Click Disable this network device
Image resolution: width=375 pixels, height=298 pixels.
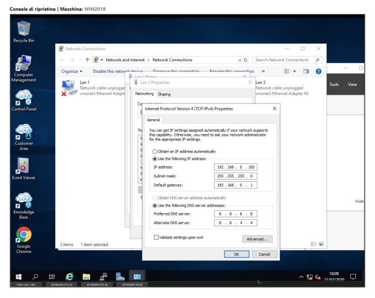(x=118, y=72)
